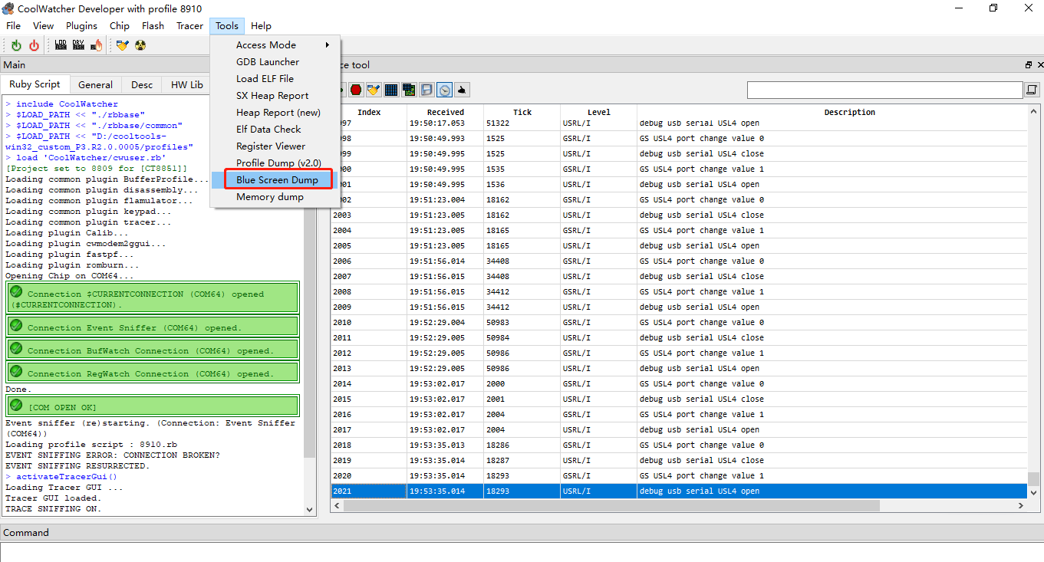This screenshot has width=1044, height=562.
Task: Switch to the Ruby Script tab
Action: 35,84
